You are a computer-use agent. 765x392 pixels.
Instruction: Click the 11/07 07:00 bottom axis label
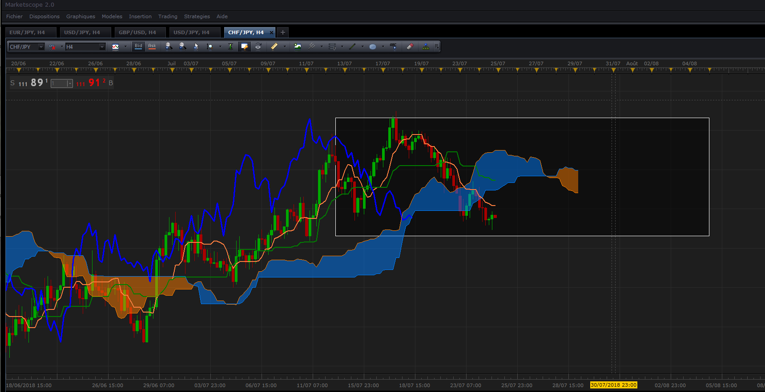pyautogui.click(x=312, y=385)
